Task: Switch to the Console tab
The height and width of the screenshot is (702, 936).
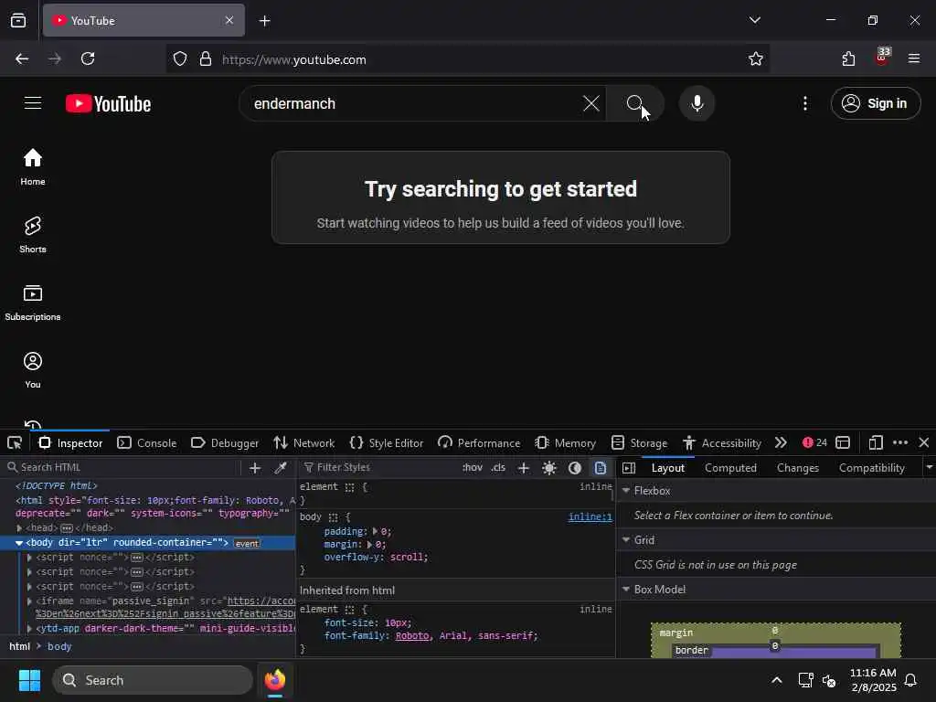Action: (147, 443)
